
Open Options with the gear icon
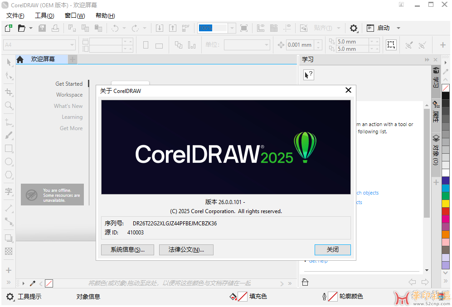(x=354, y=28)
